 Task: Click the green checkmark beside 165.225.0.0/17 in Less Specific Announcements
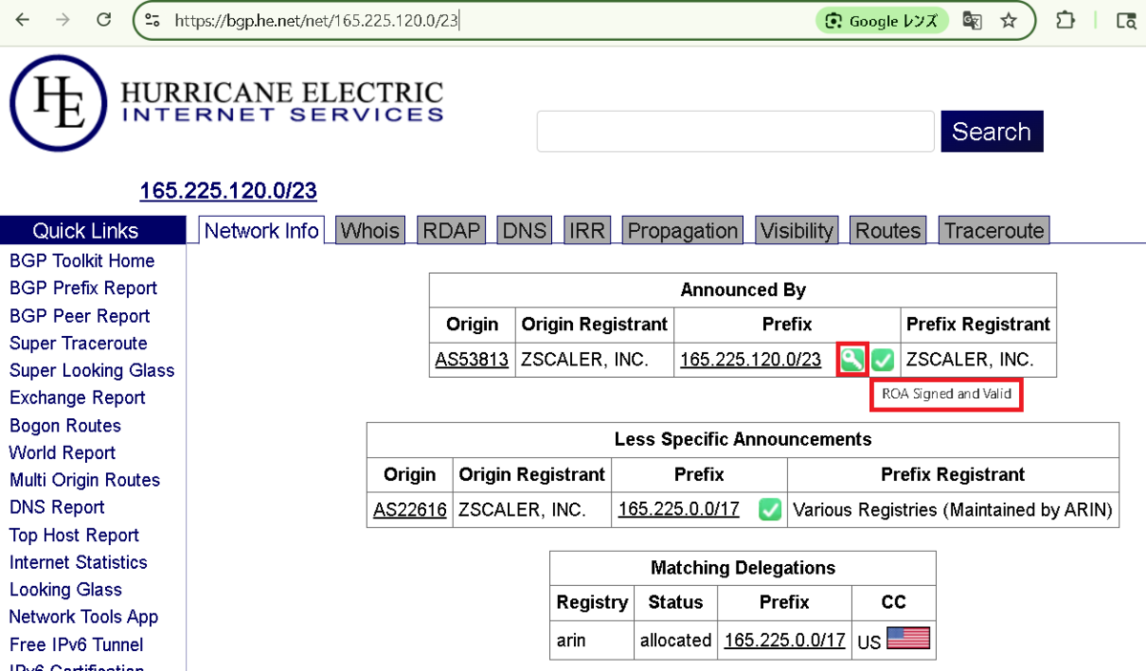[x=770, y=510]
